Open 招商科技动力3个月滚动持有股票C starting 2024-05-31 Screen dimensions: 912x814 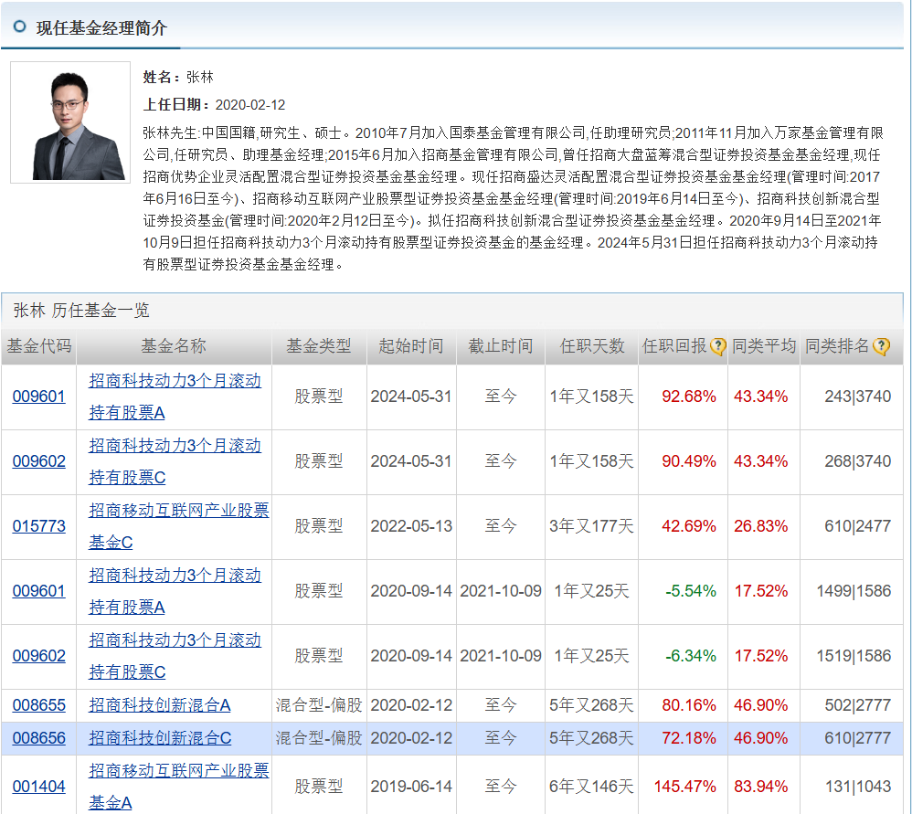click(175, 461)
